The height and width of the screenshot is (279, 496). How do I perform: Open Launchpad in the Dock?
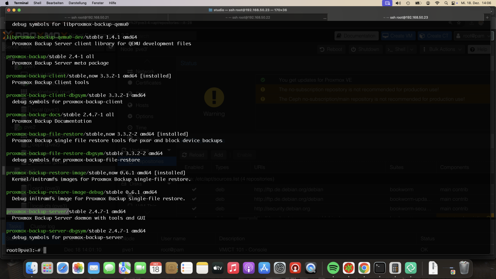click(47, 268)
